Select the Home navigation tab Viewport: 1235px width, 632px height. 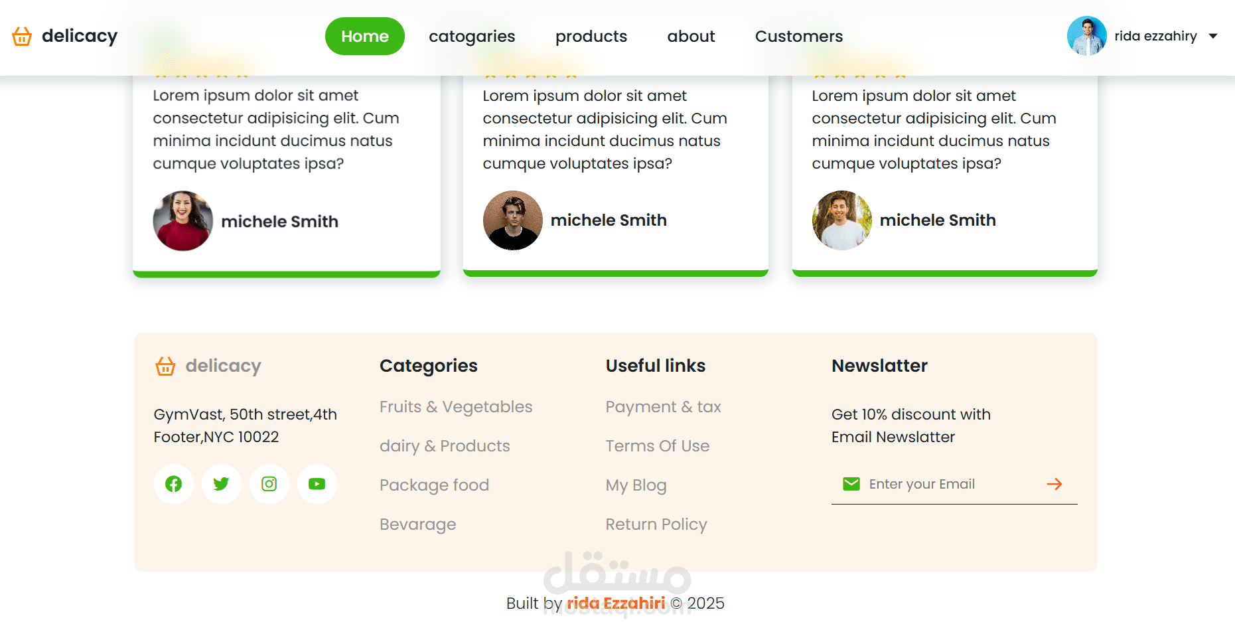point(365,36)
